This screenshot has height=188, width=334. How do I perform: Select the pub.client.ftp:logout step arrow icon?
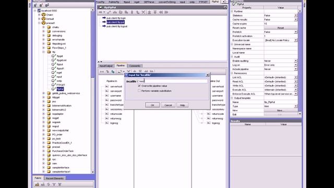pyautogui.click(x=104, y=26)
